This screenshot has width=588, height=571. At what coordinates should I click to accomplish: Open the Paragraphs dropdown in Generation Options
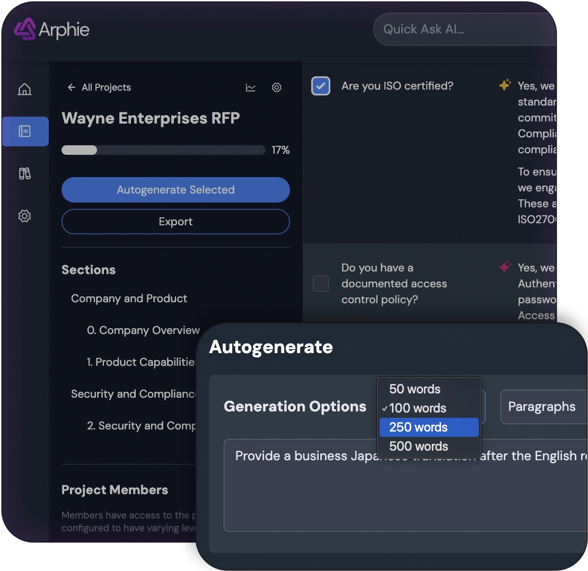point(542,407)
